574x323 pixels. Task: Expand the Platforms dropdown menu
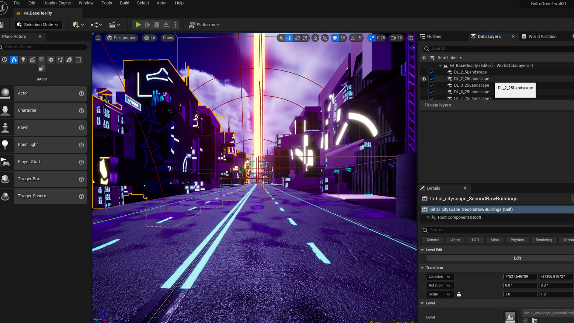205,25
